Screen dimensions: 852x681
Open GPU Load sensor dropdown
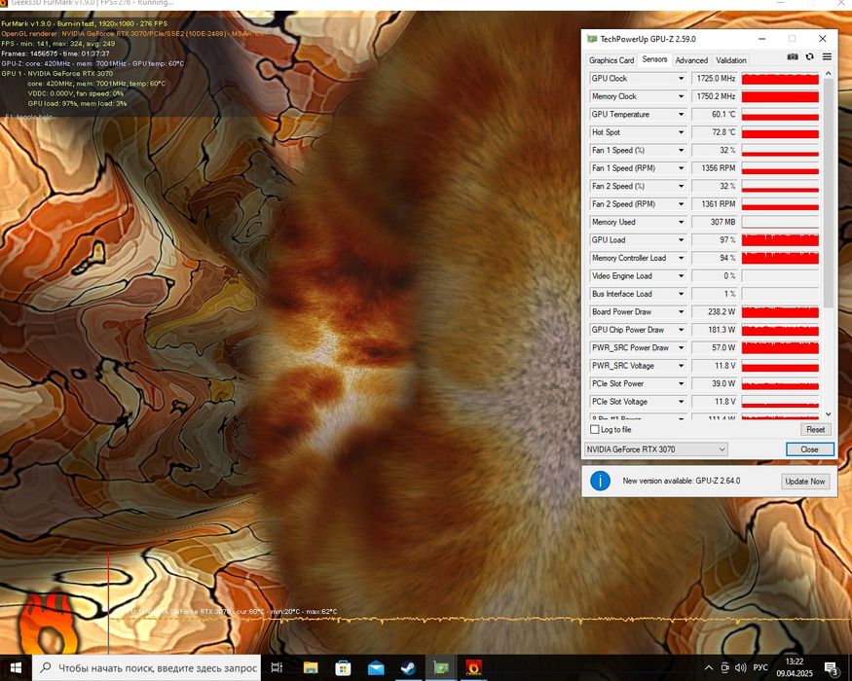pyautogui.click(x=681, y=240)
